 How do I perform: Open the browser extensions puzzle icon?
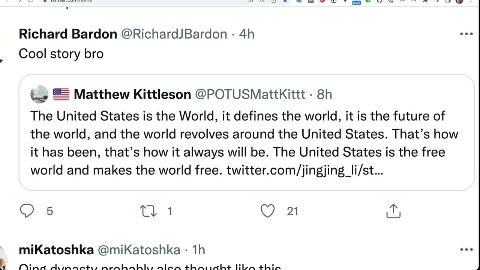[x=425, y=1]
